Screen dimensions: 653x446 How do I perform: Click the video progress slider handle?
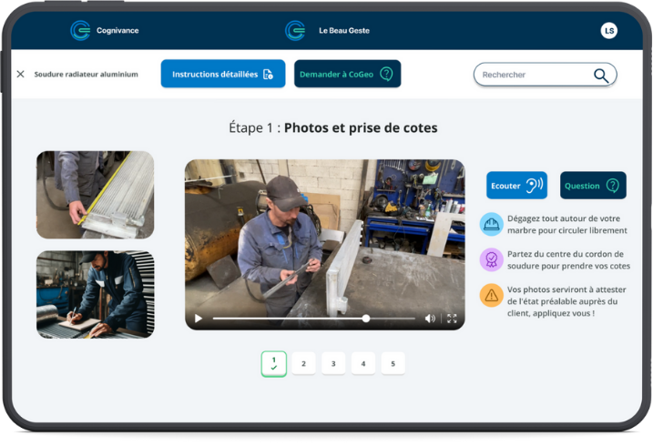(365, 319)
